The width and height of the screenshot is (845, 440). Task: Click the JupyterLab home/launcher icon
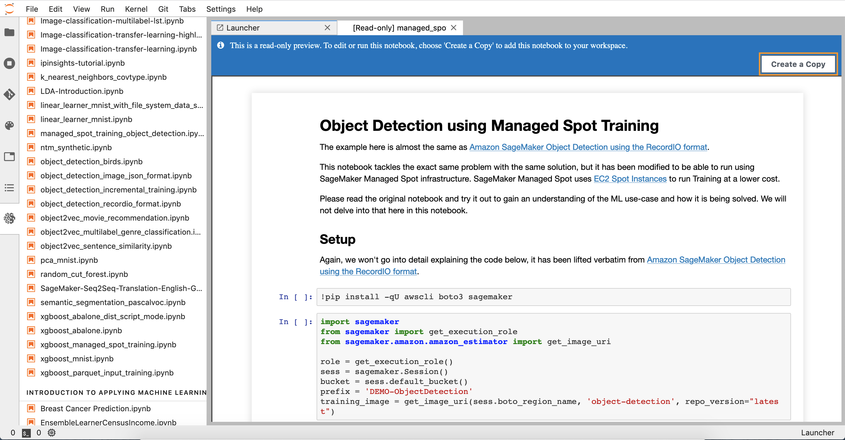click(x=9, y=9)
